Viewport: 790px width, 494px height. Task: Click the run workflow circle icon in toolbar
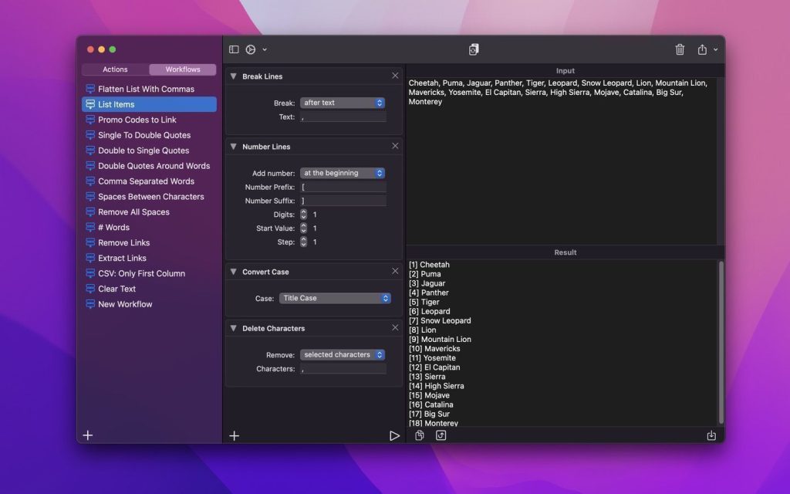251,49
